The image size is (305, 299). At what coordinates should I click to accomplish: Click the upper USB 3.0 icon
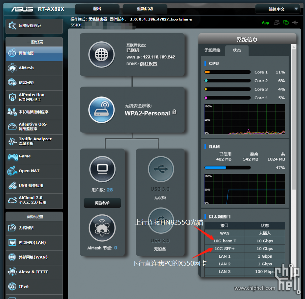(161, 169)
